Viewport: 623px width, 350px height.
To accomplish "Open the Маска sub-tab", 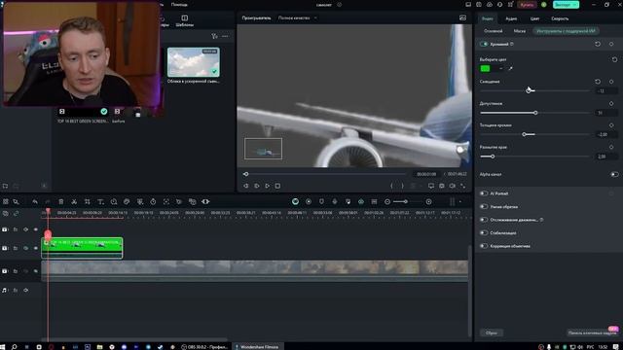I will [519, 31].
